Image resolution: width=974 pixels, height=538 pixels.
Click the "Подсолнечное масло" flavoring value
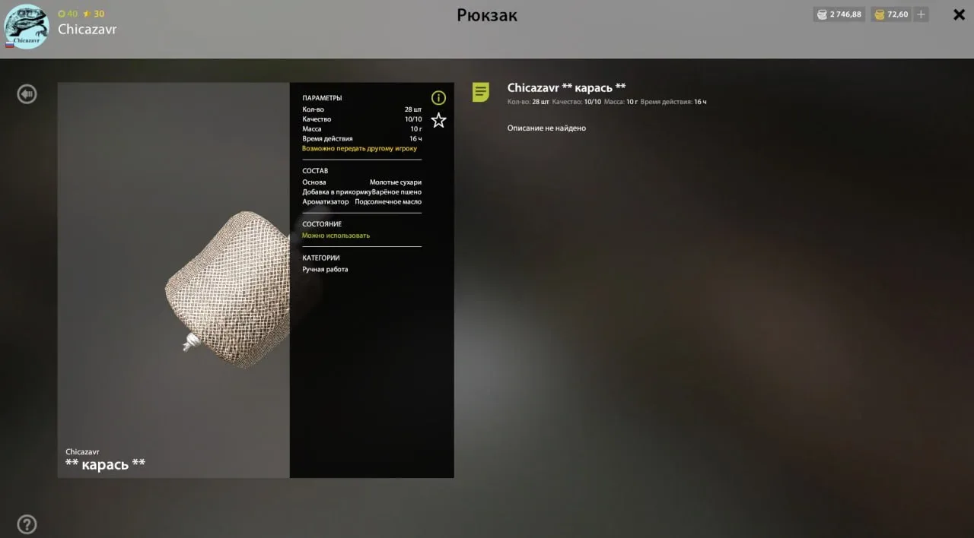pos(388,202)
